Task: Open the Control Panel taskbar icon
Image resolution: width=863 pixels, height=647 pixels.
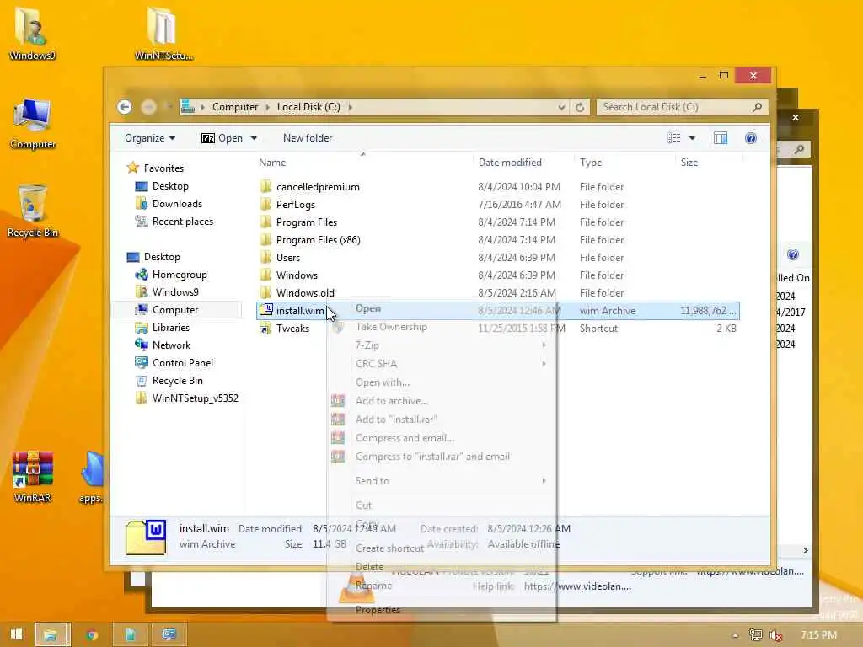Action: [169, 634]
